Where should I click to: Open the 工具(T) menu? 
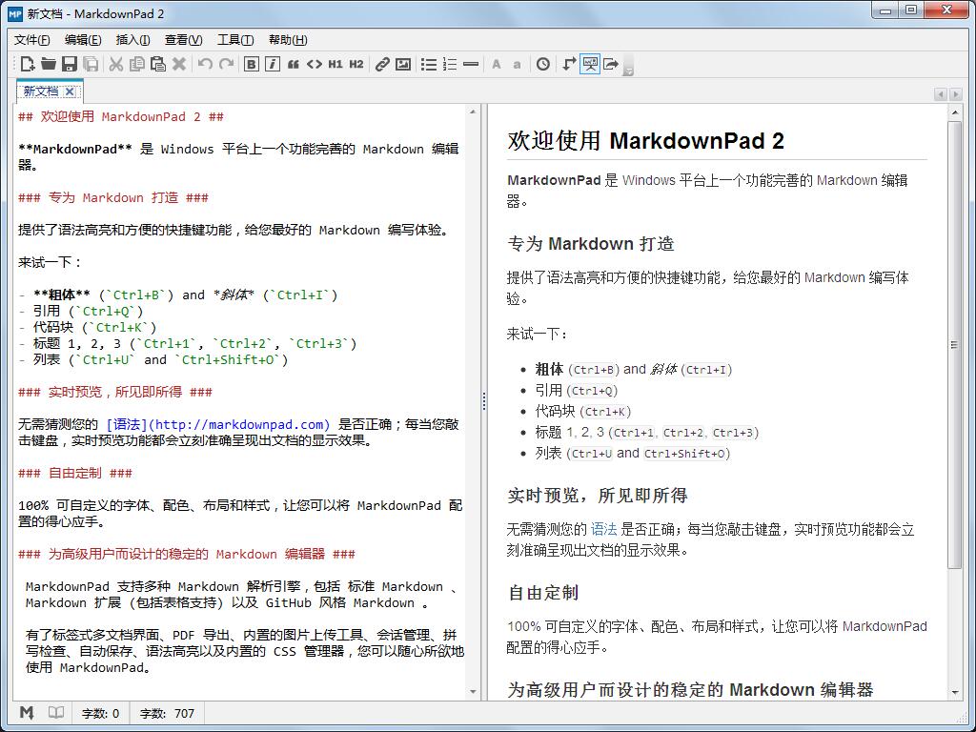(235, 40)
